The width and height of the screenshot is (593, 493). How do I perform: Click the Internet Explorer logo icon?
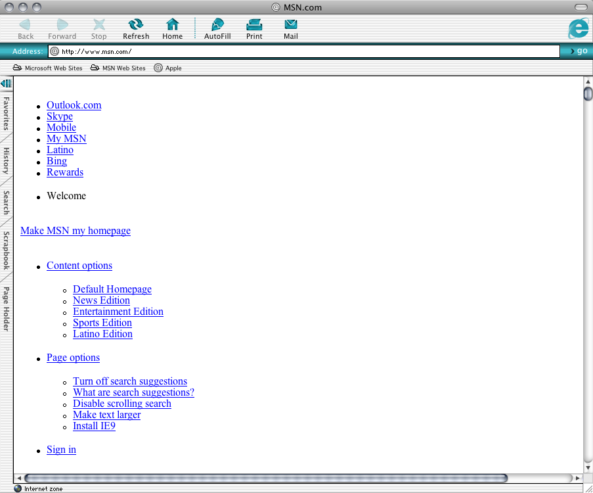coord(579,28)
